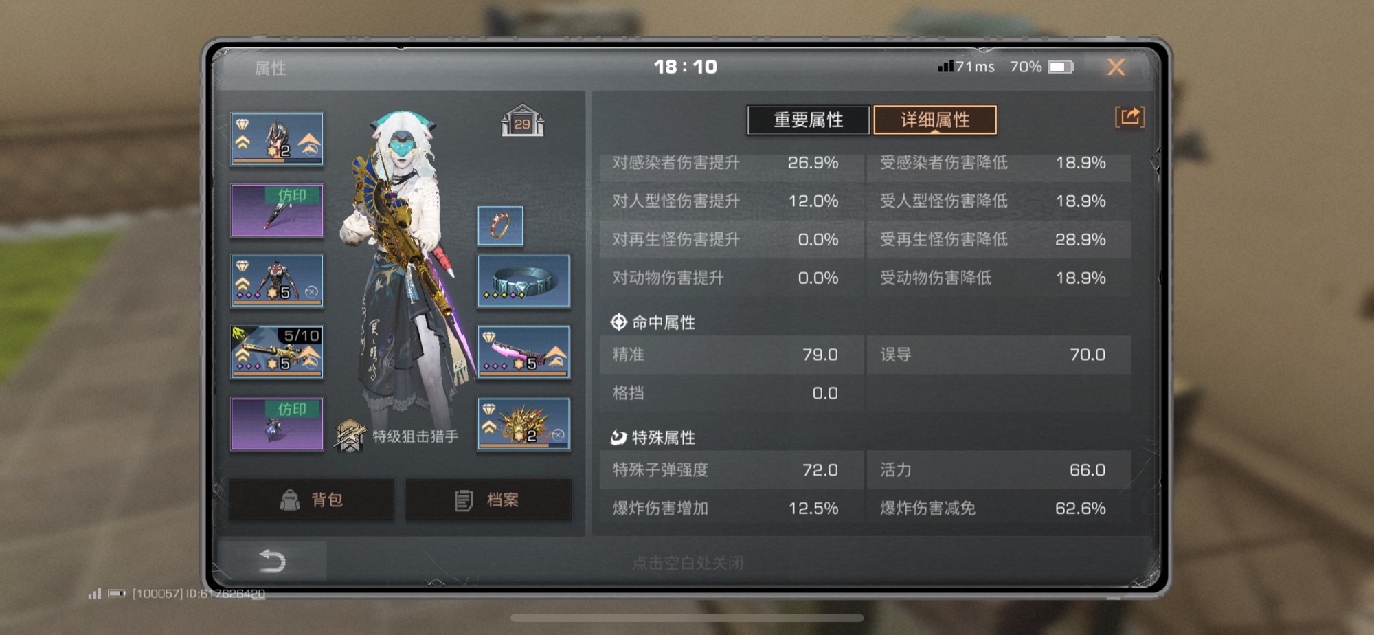
Task: Open the top purple 仿印 imitation slot
Action: (277, 210)
